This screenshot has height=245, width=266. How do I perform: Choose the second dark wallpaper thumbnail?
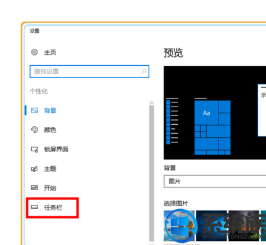point(211,225)
